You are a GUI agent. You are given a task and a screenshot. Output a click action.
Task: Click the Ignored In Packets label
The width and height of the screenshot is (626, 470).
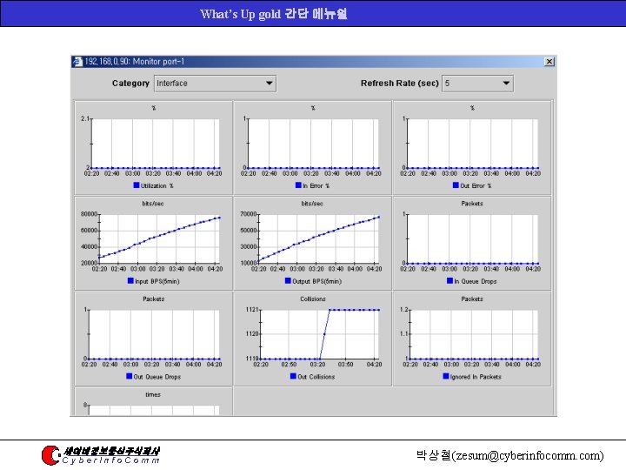476,377
